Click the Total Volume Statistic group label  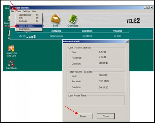[x=80, y=72]
